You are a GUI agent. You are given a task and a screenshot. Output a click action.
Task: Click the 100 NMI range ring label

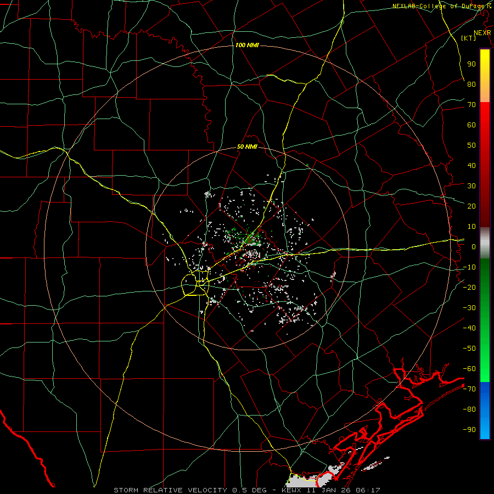247,45
